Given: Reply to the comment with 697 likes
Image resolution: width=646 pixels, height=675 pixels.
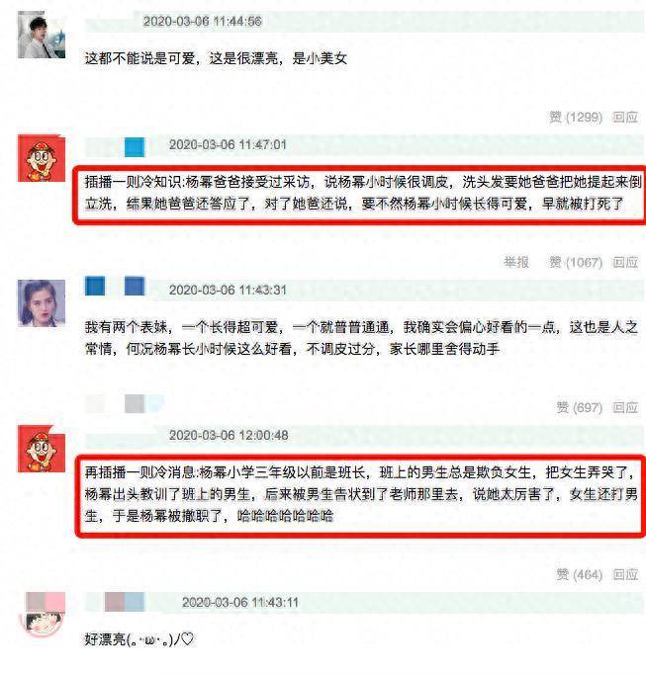Looking at the screenshot, I should (x=625, y=407).
